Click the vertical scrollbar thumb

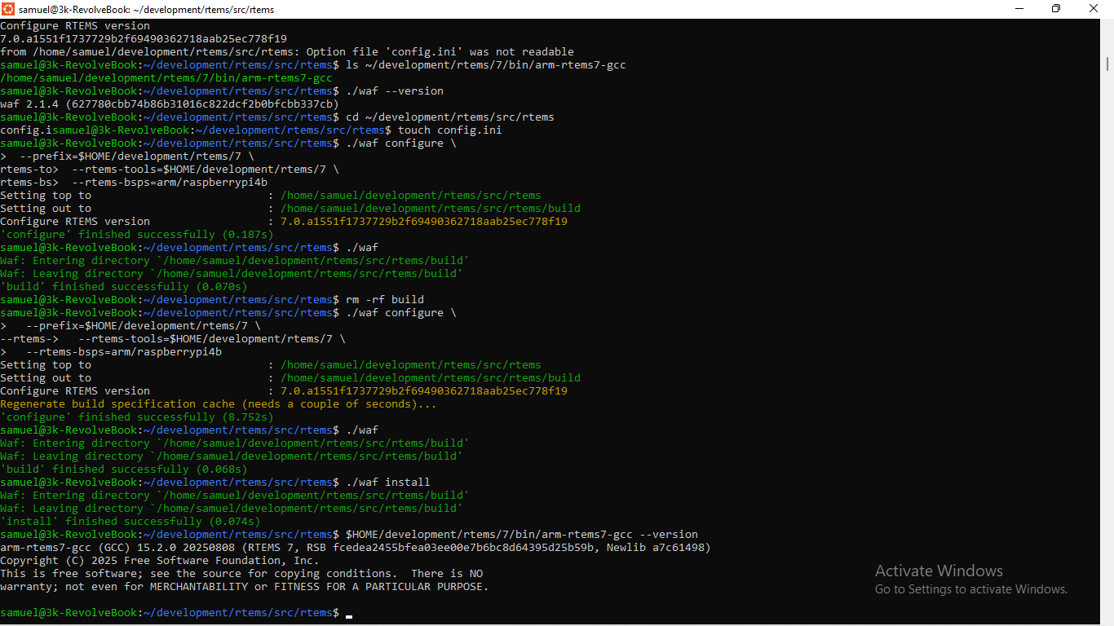[1107, 64]
